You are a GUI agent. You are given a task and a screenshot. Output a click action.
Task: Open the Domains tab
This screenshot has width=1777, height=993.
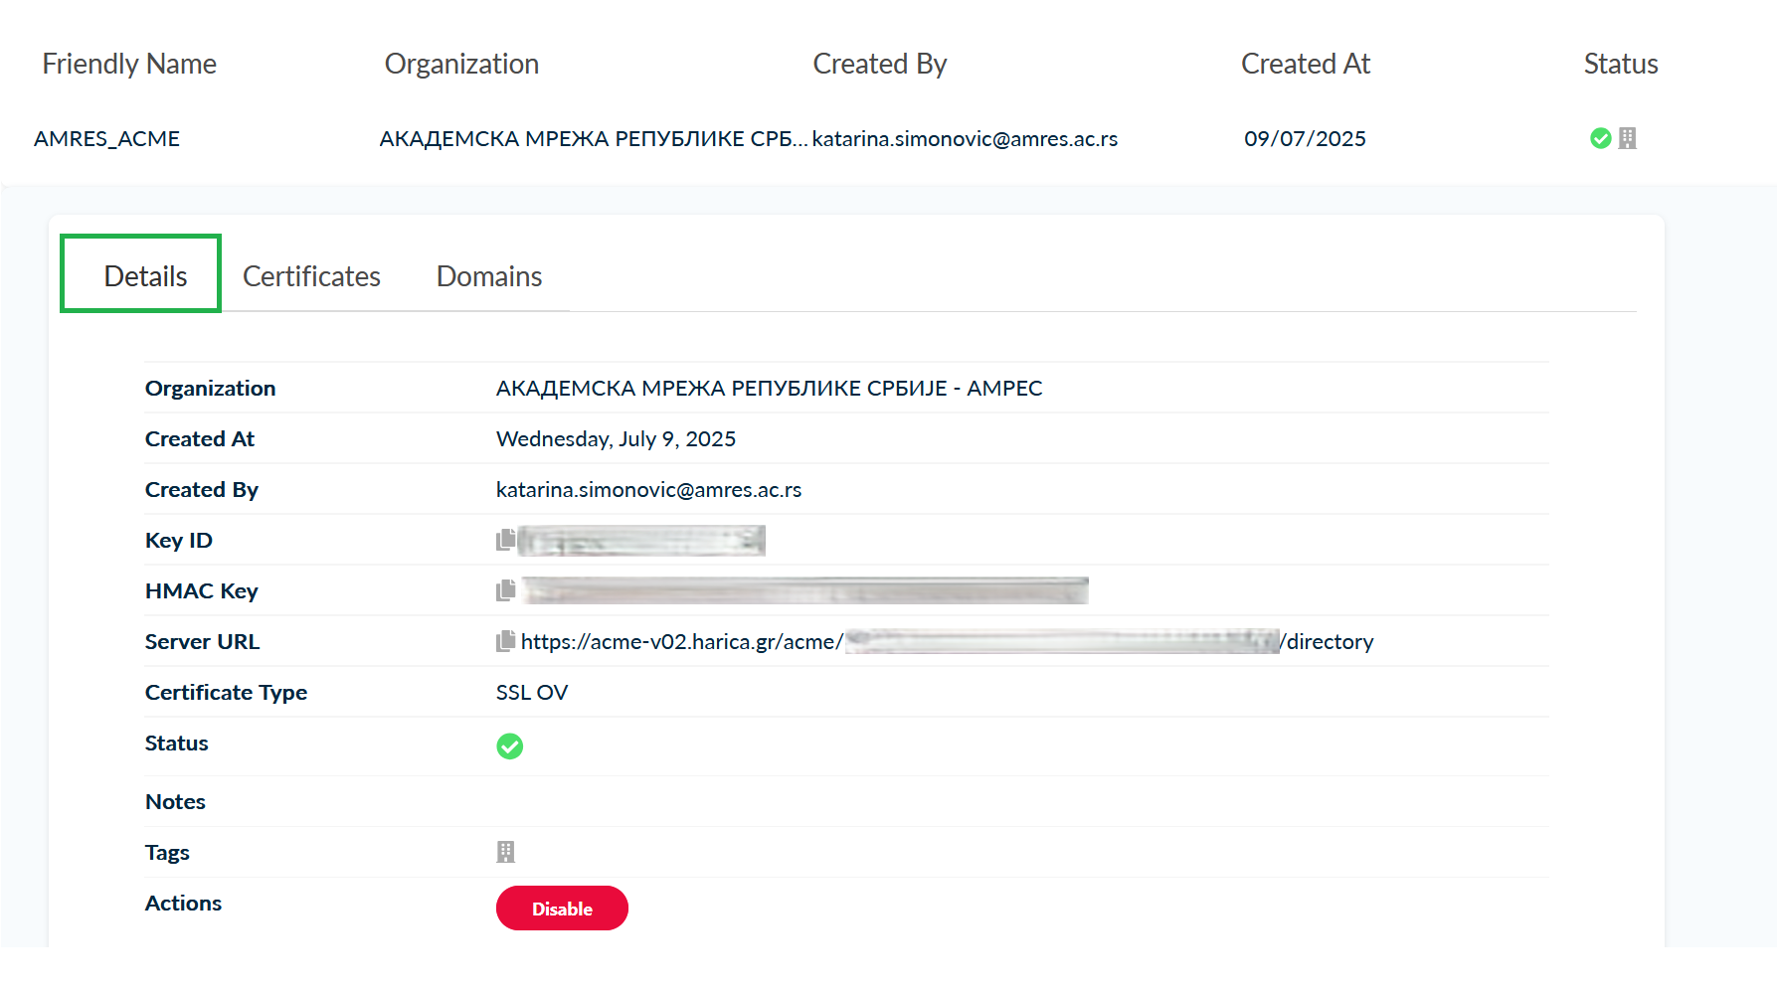pos(488,276)
